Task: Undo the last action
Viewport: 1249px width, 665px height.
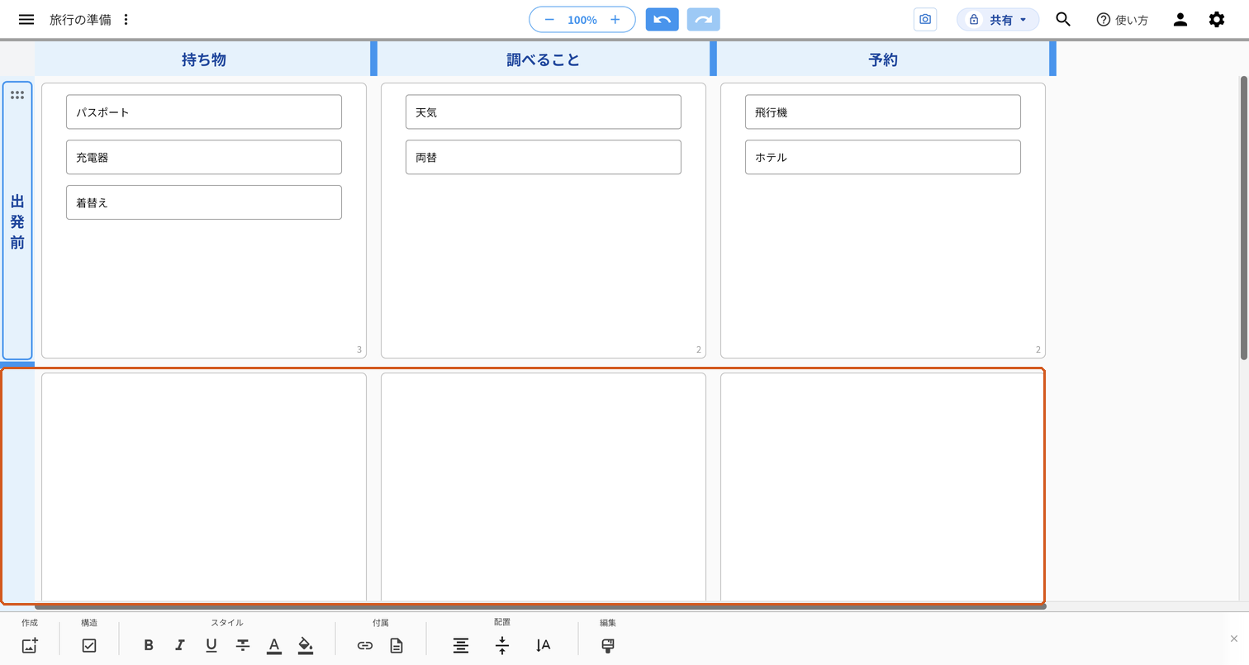Action: [662, 19]
